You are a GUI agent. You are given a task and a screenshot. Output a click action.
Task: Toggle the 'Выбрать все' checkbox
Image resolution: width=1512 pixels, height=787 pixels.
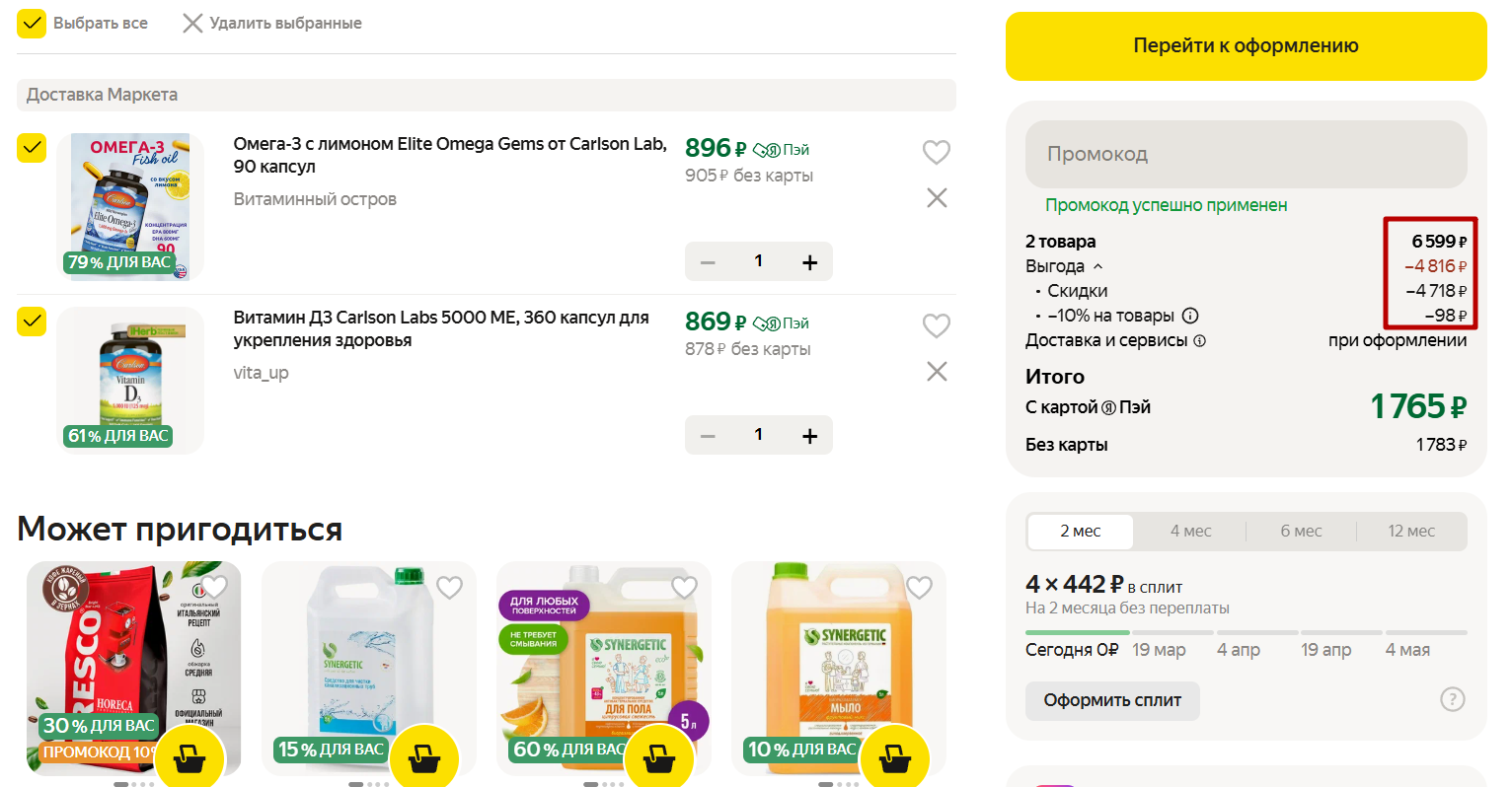(x=32, y=23)
